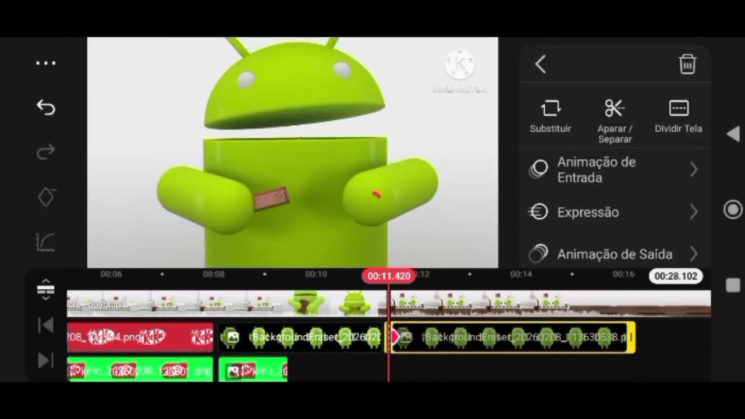This screenshot has height=419, width=745.
Task: Click the image icon on middle BackgroundEraser clip
Action: click(x=232, y=337)
